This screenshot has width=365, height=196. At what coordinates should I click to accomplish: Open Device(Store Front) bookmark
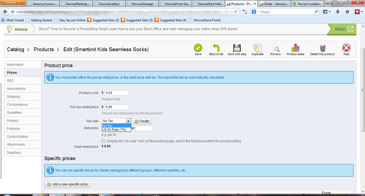pyautogui.click(x=204, y=20)
